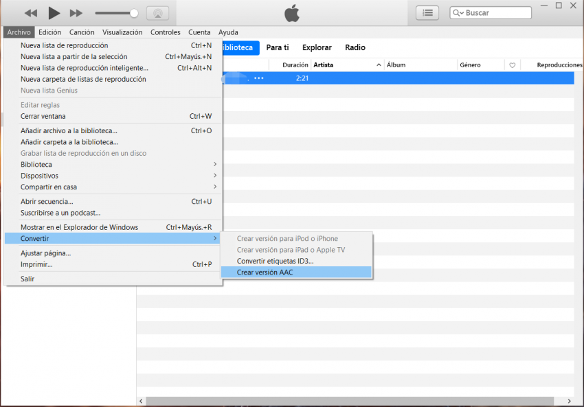Viewport: 584px width, 407px height.
Task: Open the Radio tab
Action: 355,47
